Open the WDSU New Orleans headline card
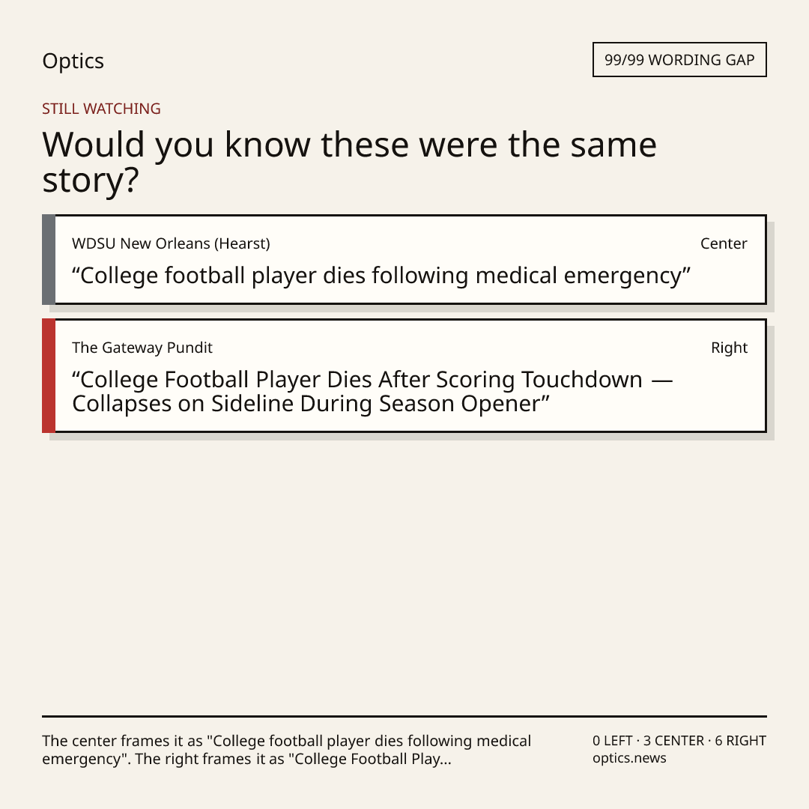The image size is (809, 809). pyautogui.click(x=404, y=259)
